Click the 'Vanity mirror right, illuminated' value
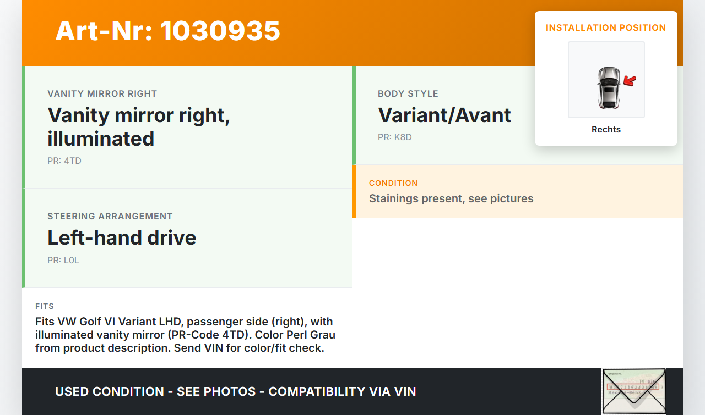Screen dimensions: 705x415 pyautogui.click(x=139, y=127)
